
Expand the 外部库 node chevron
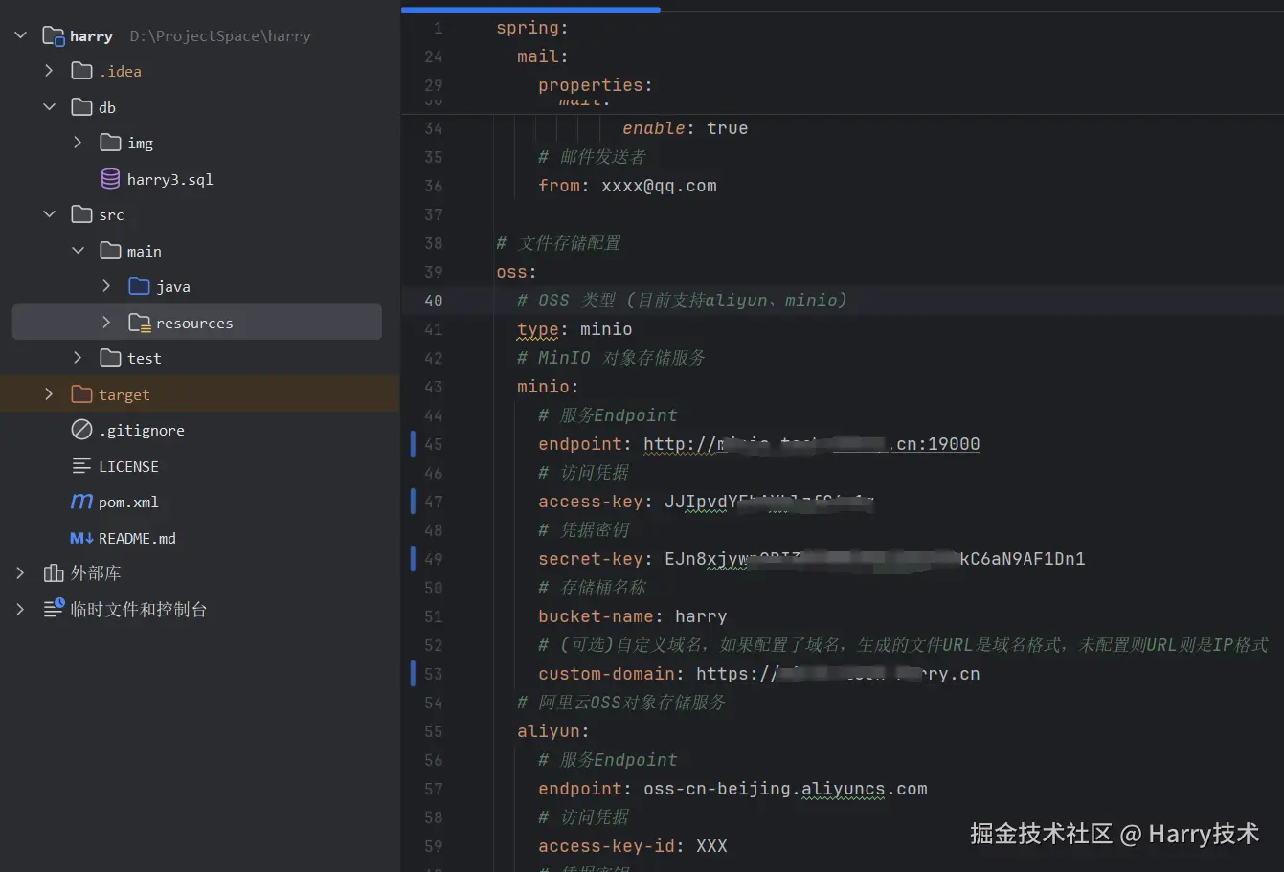[x=20, y=572]
